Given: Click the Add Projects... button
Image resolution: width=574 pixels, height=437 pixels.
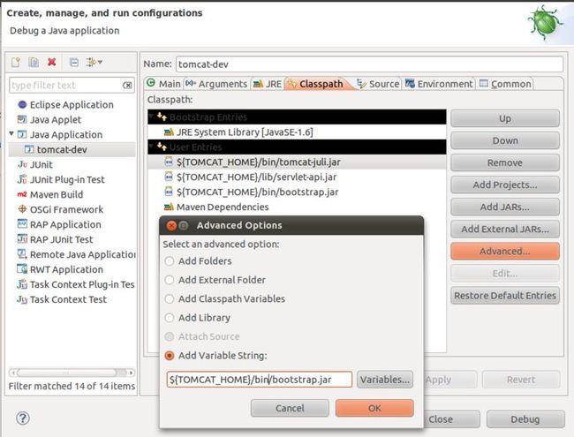Looking at the screenshot, I should [x=505, y=185].
